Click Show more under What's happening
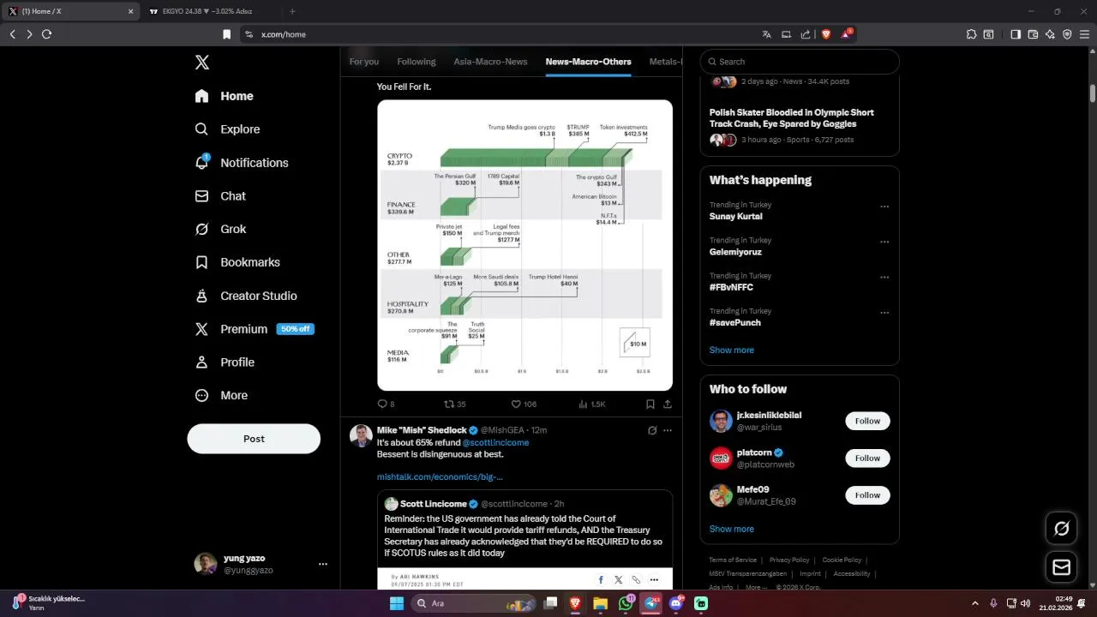 click(x=731, y=350)
